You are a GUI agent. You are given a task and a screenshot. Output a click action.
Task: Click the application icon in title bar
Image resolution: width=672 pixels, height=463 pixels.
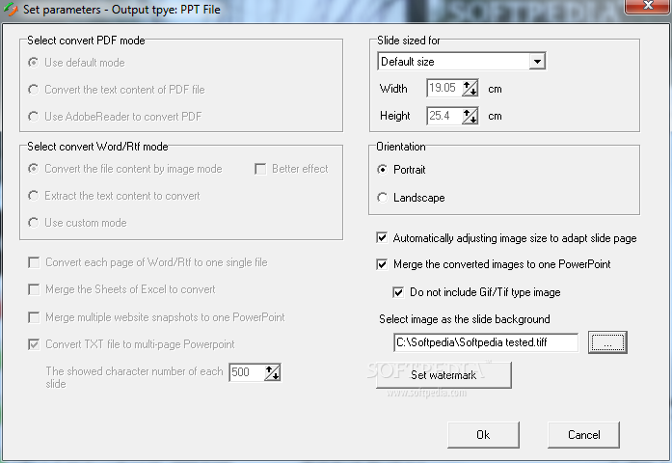coord(11,10)
